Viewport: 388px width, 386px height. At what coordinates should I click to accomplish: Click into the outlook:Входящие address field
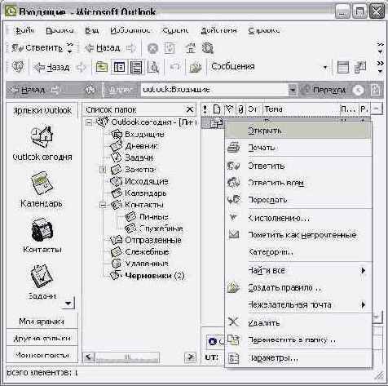click(x=214, y=90)
